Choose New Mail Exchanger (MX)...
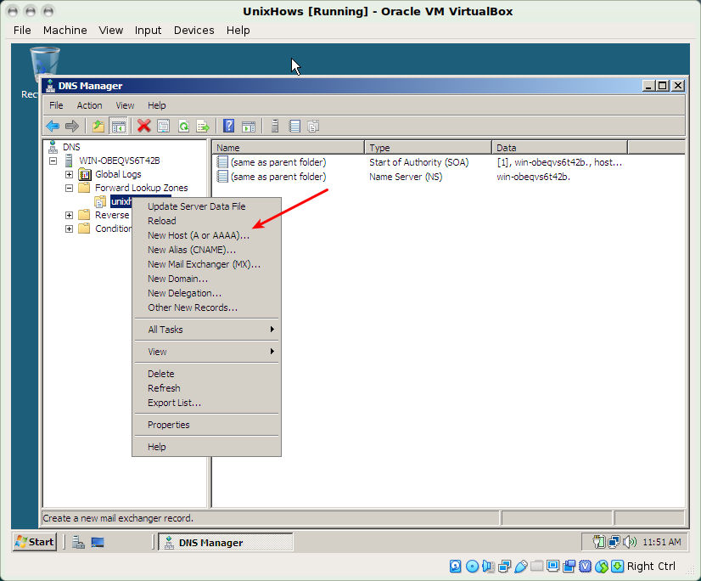This screenshot has height=581, width=701. 207,264
